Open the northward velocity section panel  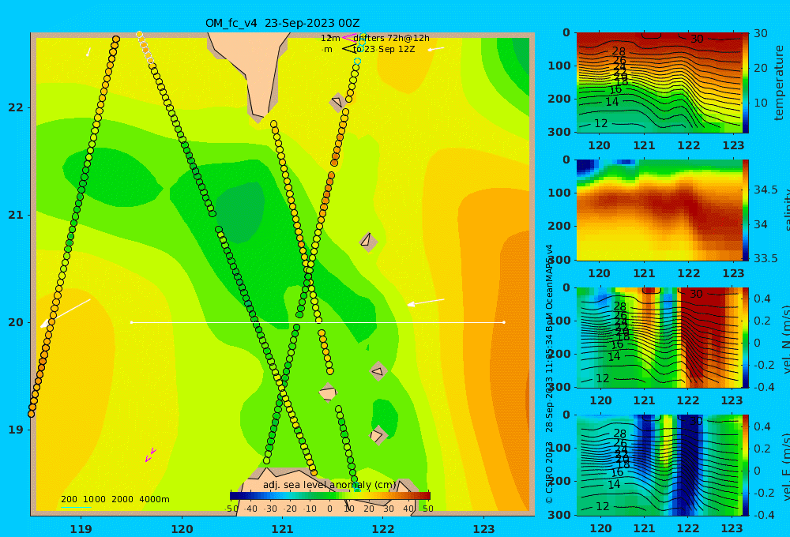659,337
